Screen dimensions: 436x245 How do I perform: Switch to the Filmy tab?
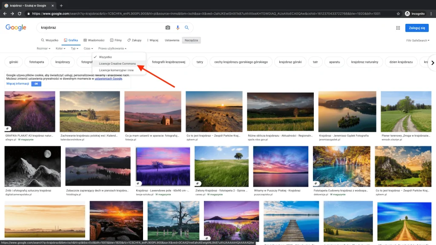point(116,40)
